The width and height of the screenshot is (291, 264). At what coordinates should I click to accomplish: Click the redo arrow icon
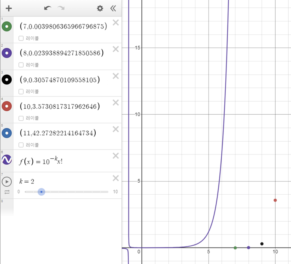[61, 8]
